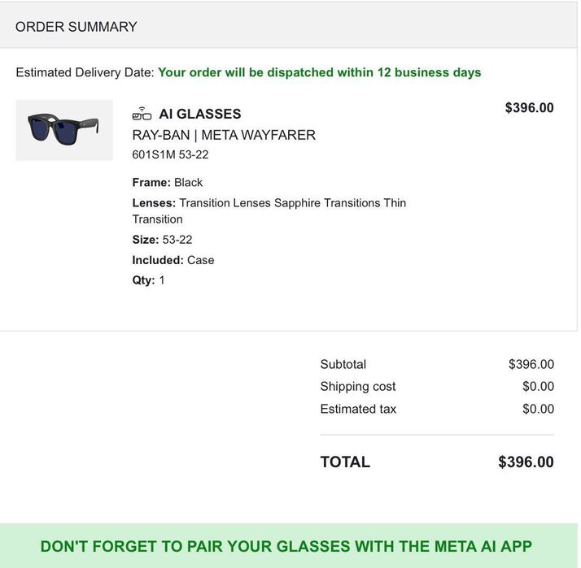Click the Shipping cost label

357,387
